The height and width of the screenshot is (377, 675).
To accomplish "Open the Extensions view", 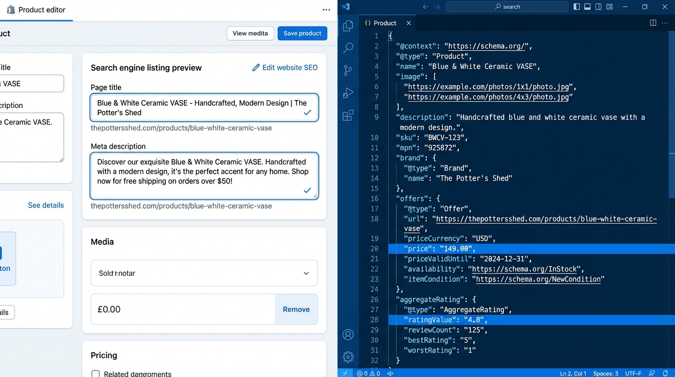I will pyautogui.click(x=348, y=115).
